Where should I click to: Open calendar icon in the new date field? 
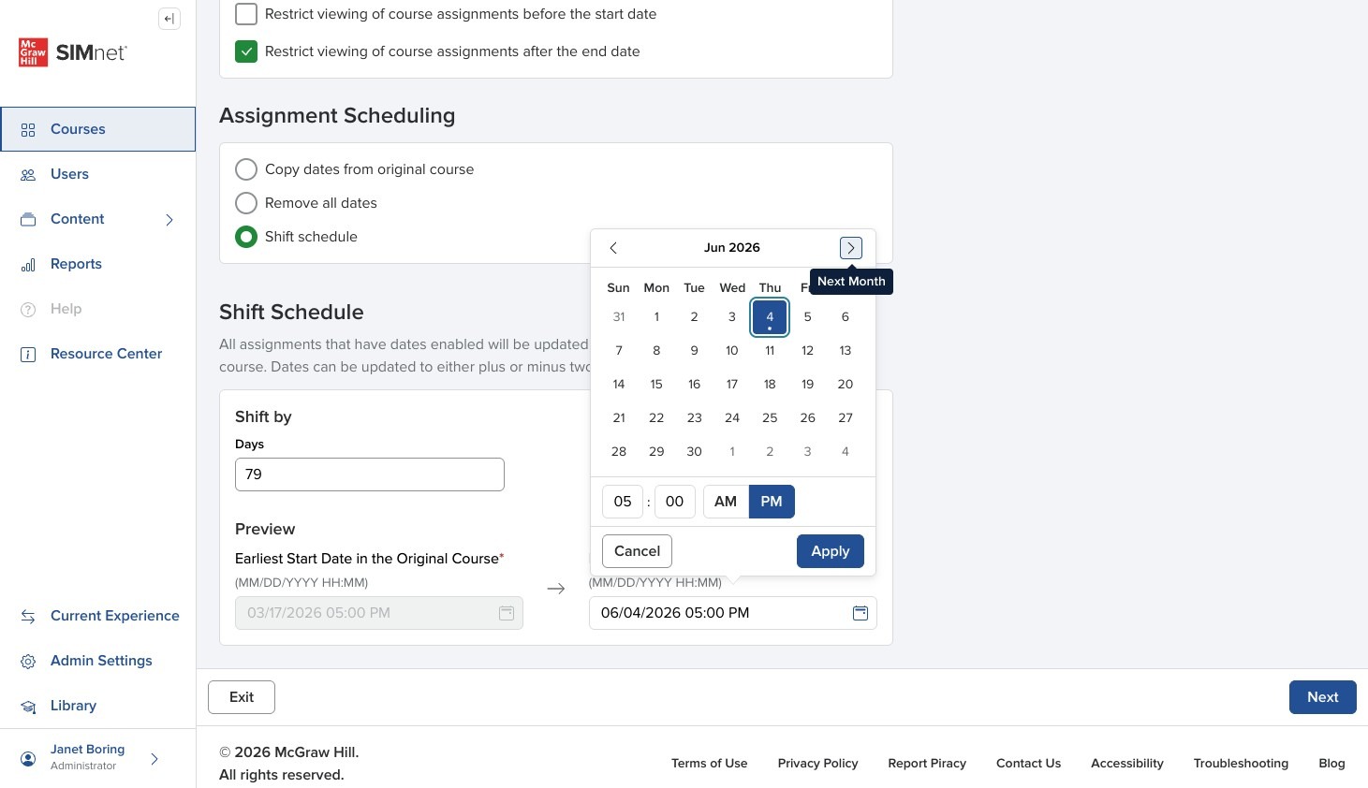click(x=861, y=613)
